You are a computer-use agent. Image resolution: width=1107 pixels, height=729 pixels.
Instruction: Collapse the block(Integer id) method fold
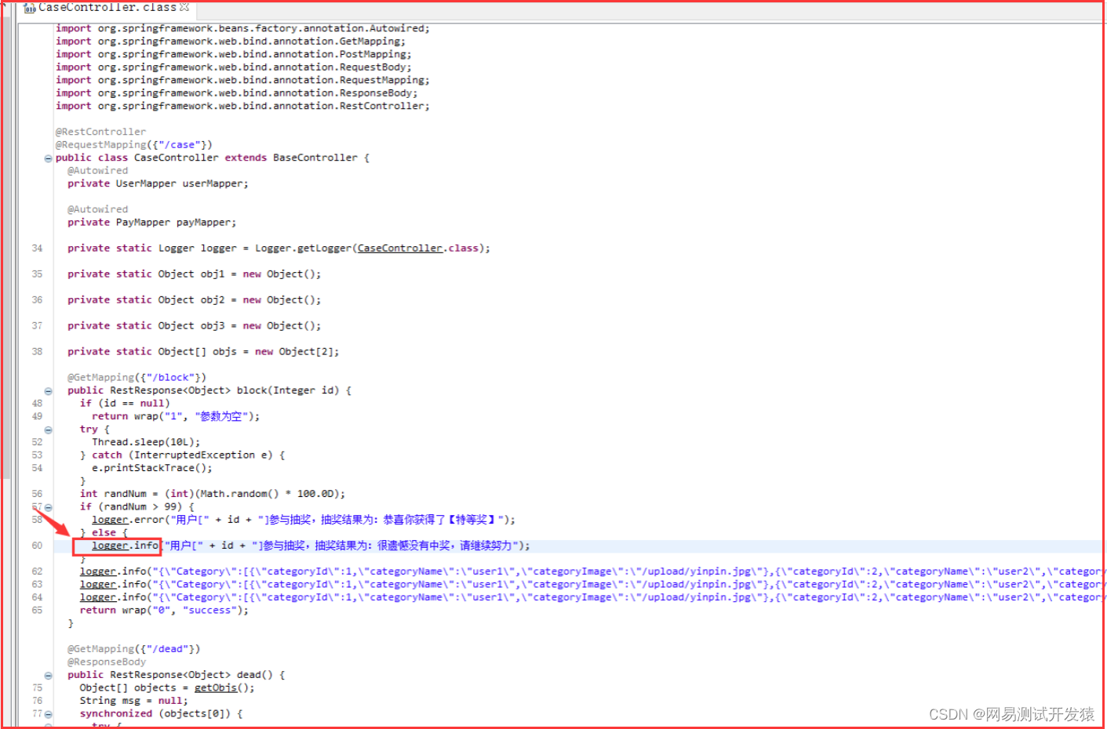pos(48,391)
